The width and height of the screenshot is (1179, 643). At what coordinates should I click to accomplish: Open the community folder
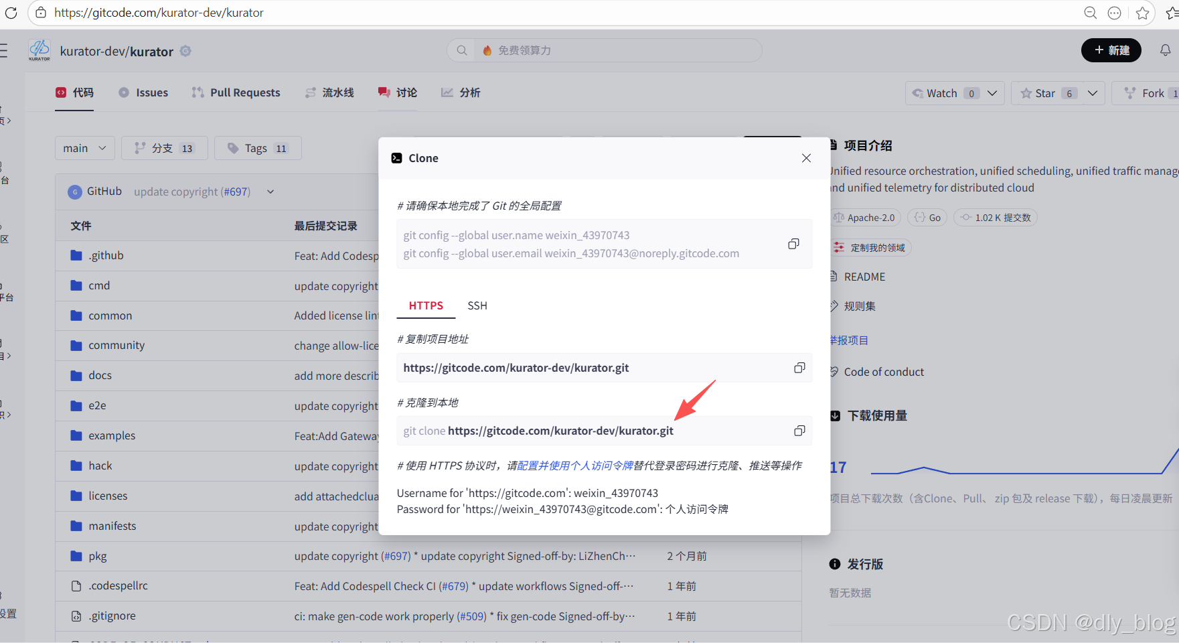[116, 345]
